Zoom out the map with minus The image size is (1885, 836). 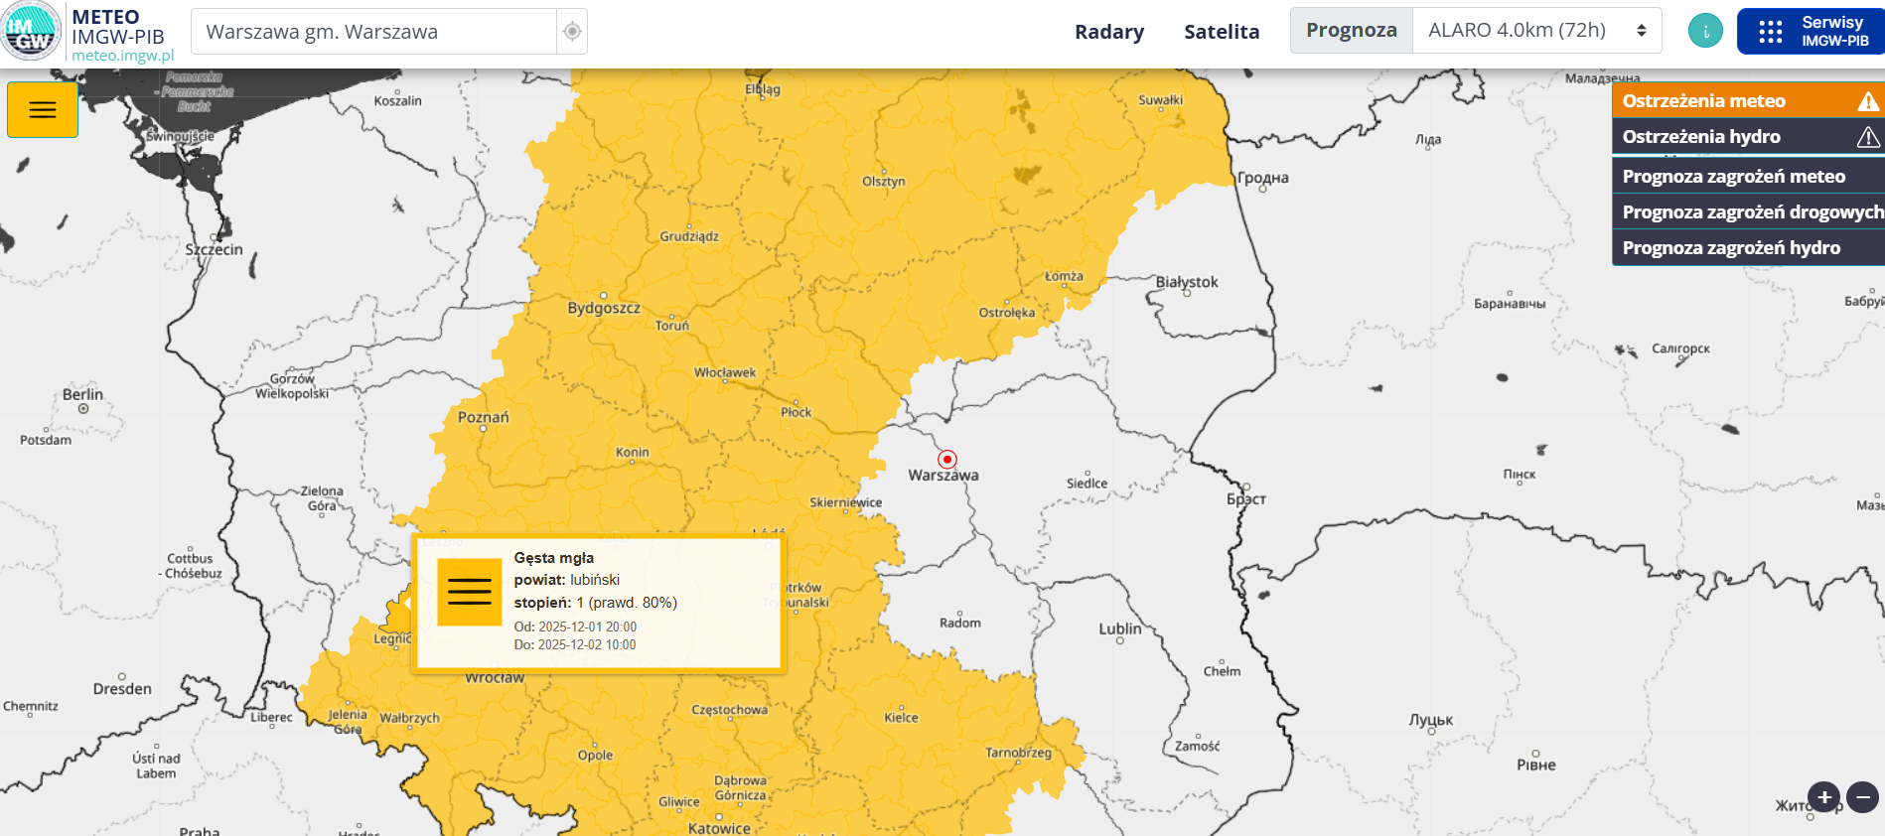tap(1863, 796)
